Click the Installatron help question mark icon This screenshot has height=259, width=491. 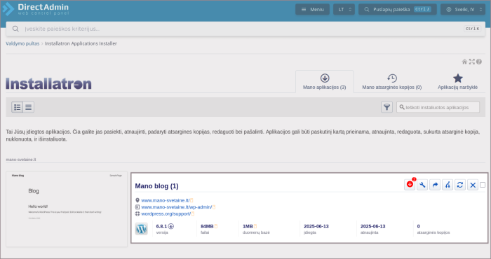[479, 62]
